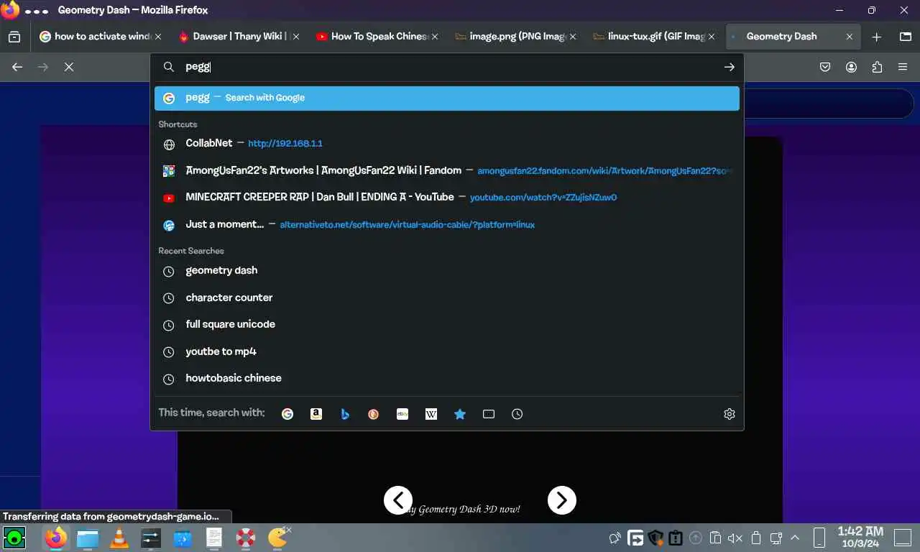Open Firefox View button
The image size is (920, 552).
tap(14, 37)
